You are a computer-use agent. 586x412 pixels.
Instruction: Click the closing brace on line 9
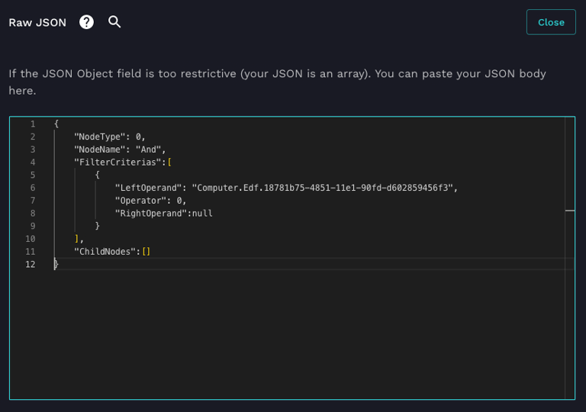point(97,226)
